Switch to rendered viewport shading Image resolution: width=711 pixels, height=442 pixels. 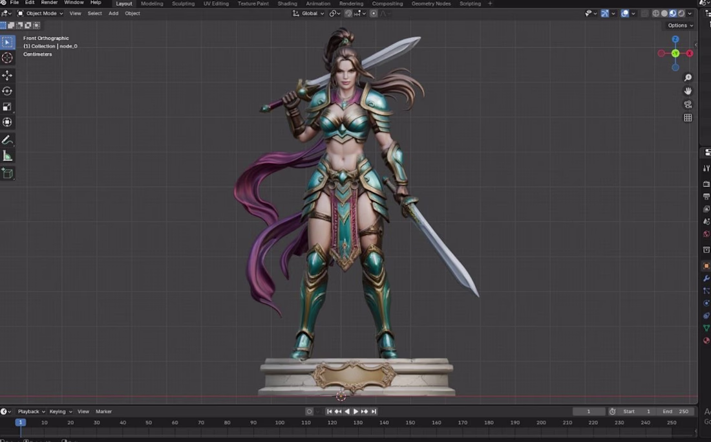[x=681, y=14]
